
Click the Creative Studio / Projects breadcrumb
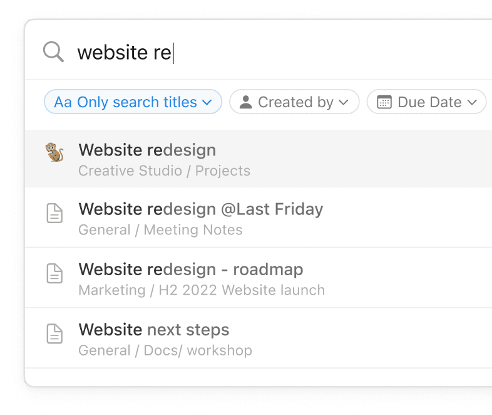tap(164, 171)
